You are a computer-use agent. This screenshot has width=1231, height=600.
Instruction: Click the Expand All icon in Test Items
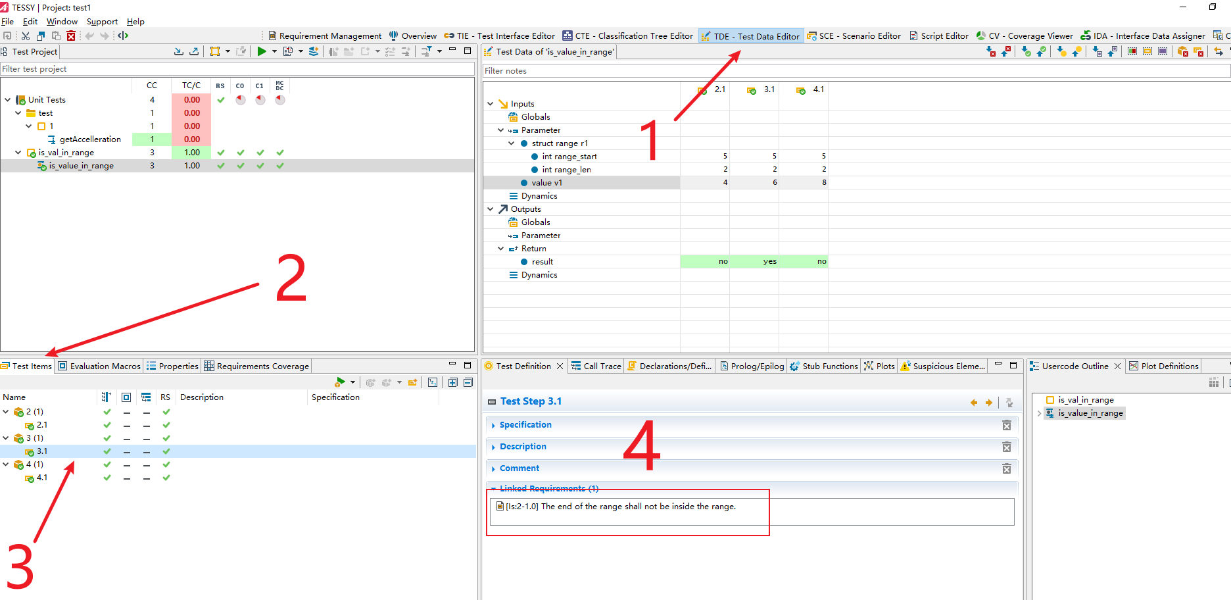tap(453, 382)
